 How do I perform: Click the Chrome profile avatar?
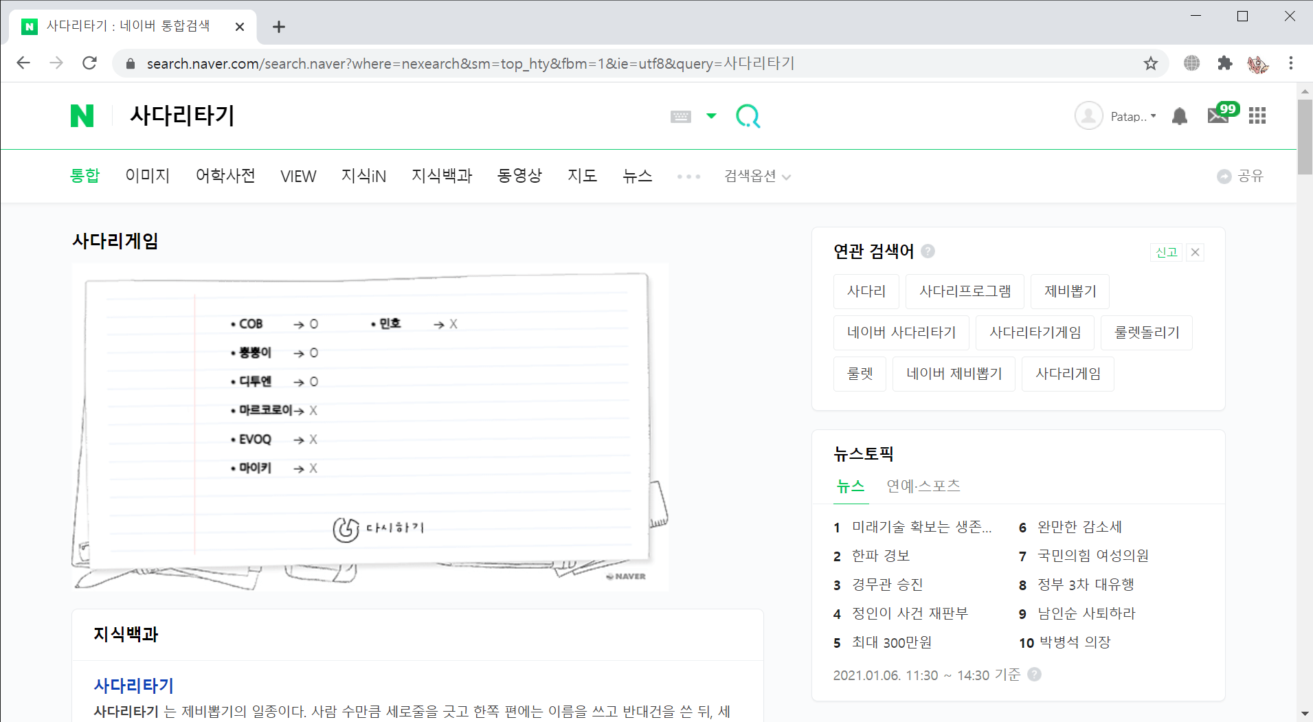coord(1258,64)
